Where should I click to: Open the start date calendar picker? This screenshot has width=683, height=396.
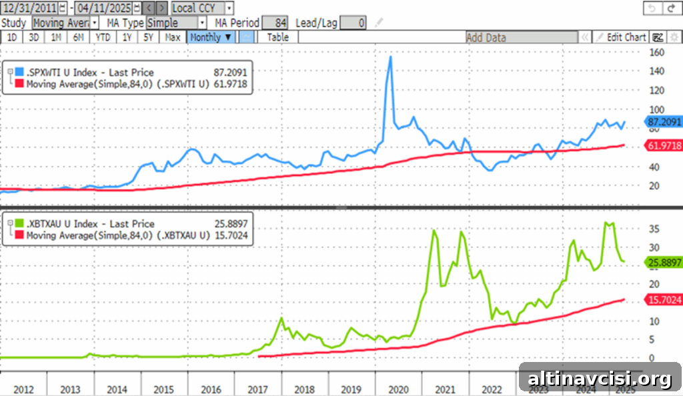click(x=62, y=8)
